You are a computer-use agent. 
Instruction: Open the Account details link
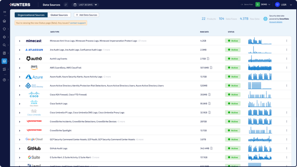pos(276,22)
